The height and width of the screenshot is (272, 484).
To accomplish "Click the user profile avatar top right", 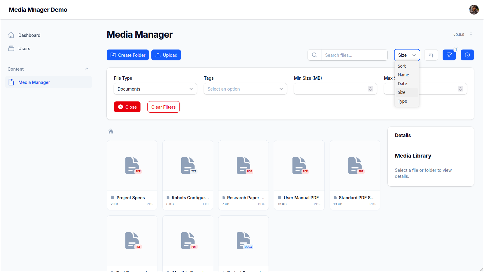I will coord(474,9).
